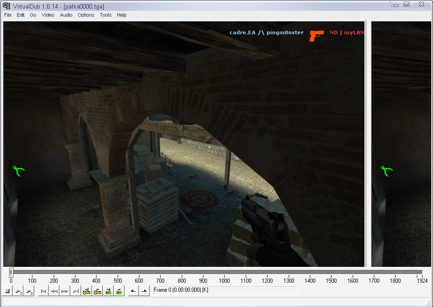Open the Options menu
Screen dimensions: 433x307
(x=86, y=15)
